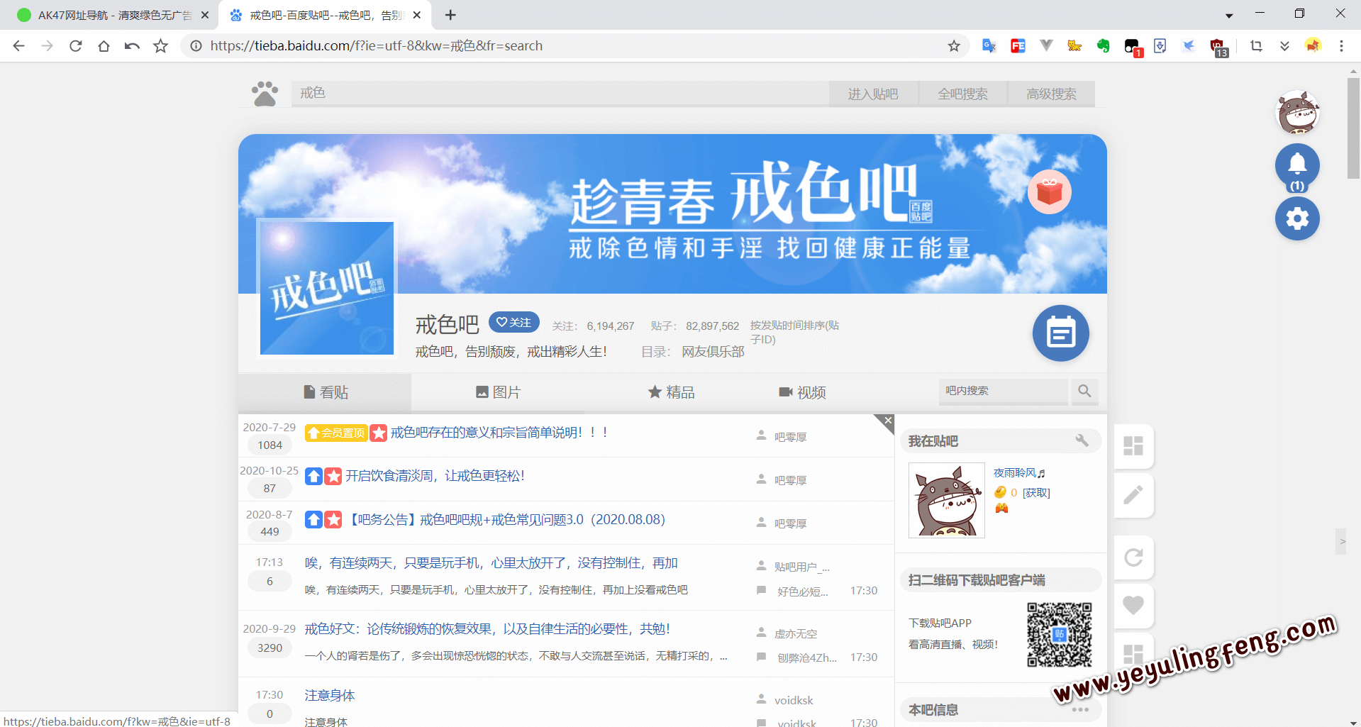1361x727 pixels.
Task: Click the refresh icon in floating toolbar
Action: (1133, 557)
